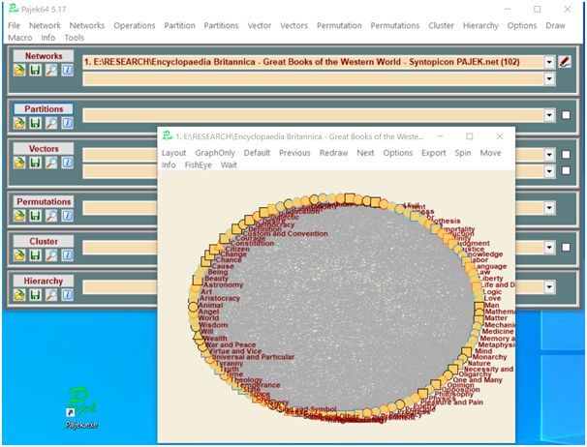The height and width of the screenshot is (447, 587).
Task: Click Redraw in the draw window
Action: (333, 153)
